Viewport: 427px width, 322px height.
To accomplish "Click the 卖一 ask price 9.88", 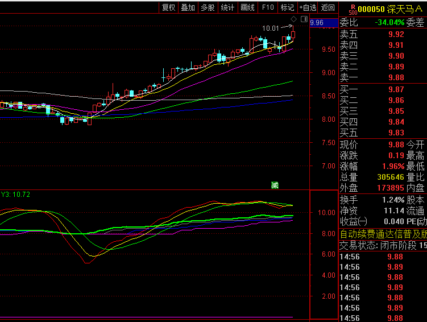I will (396, 77).
